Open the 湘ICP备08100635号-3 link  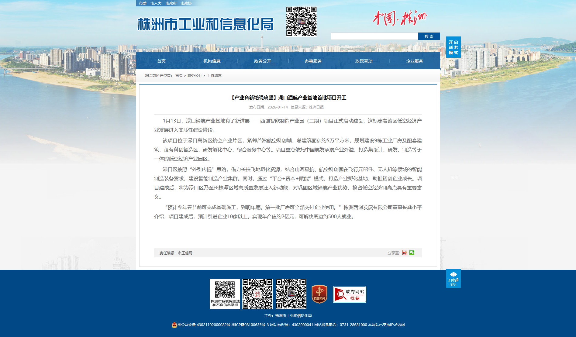(250, 325)
